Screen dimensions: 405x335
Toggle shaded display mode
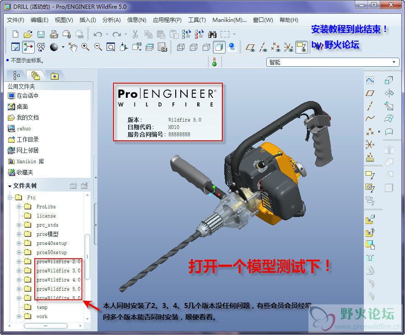click(219, 47)
